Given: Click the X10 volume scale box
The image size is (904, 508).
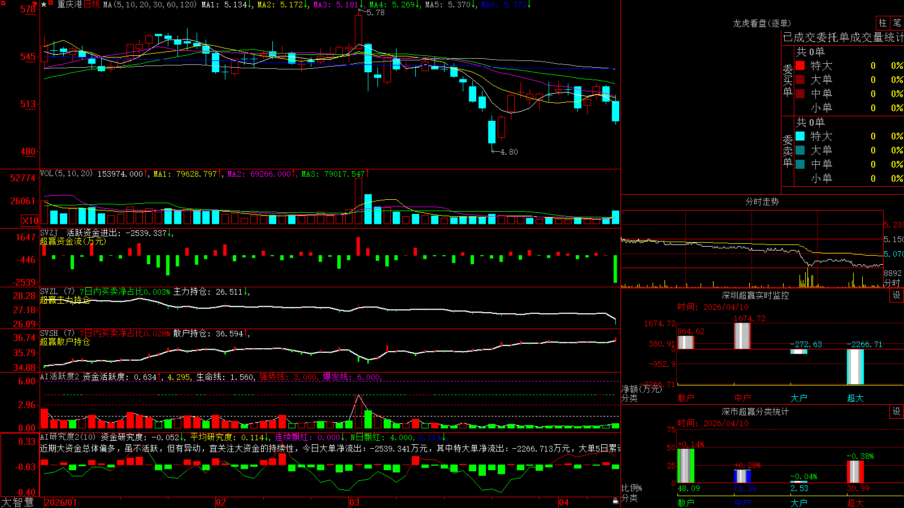Looking at the screenshot, I should (30, 221).
